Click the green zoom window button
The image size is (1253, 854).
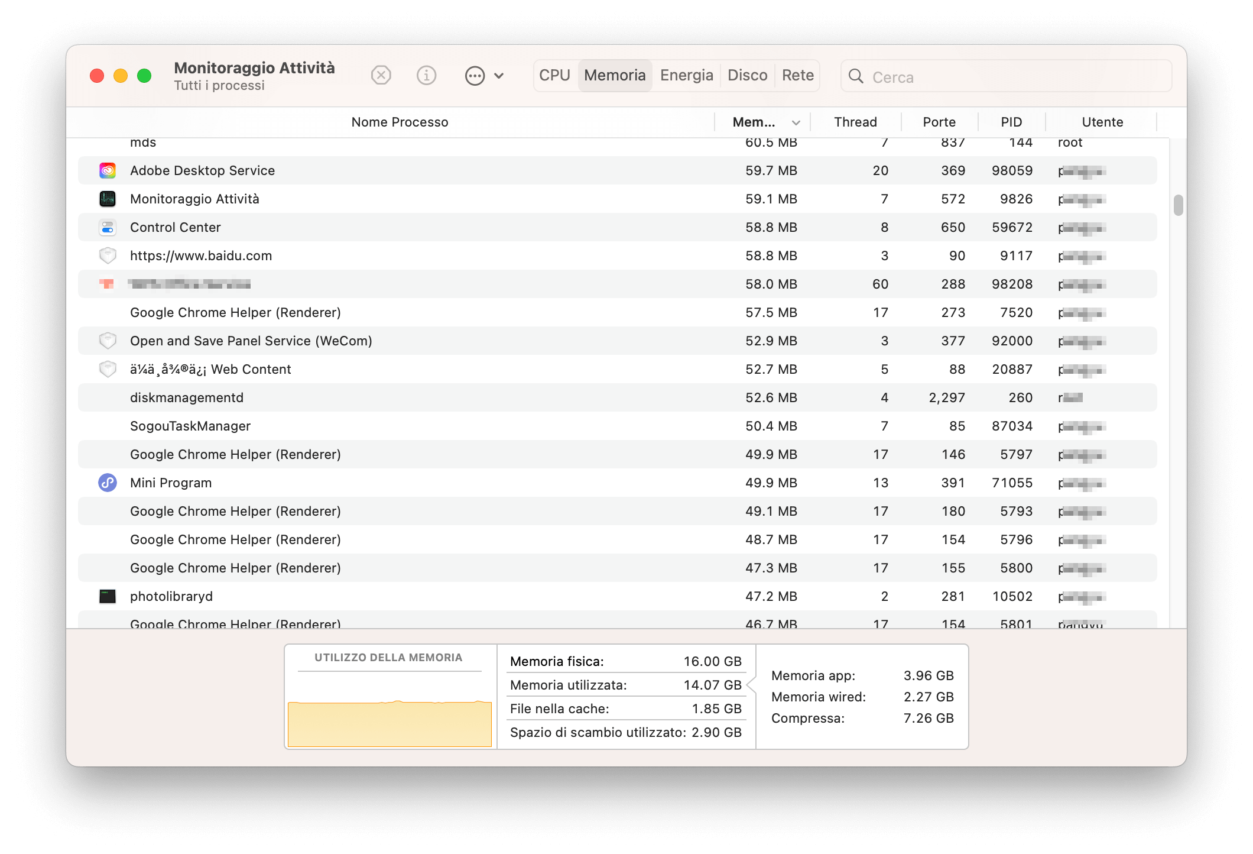tap(144, 76)
